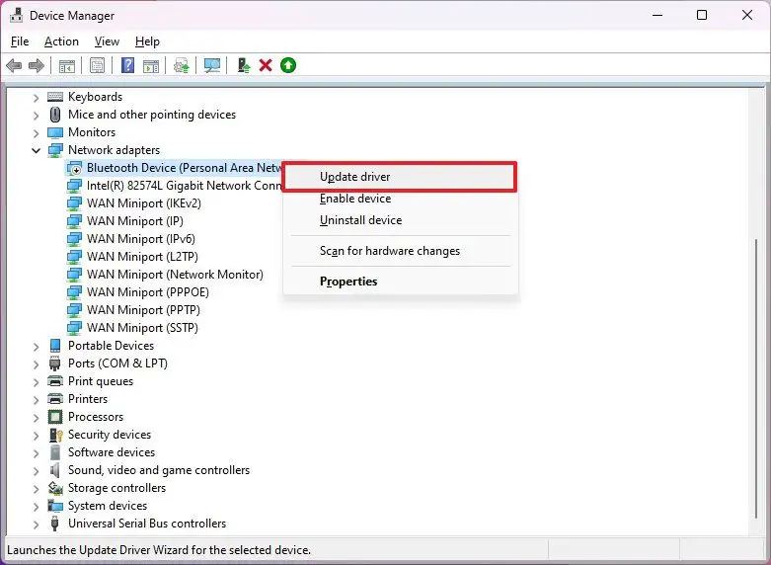Click the Back arrow toolbar icon
The image size is (771, 565).
click(x=14, y=65)
